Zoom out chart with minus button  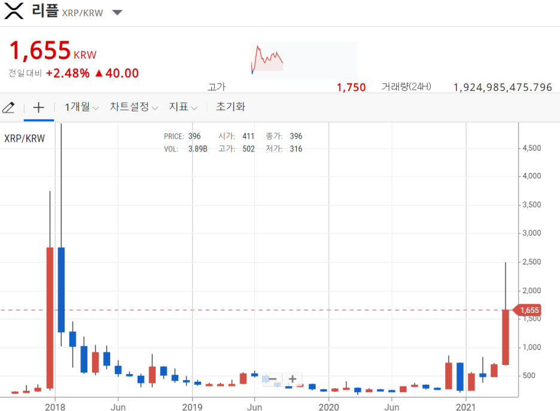coord(272,379)
